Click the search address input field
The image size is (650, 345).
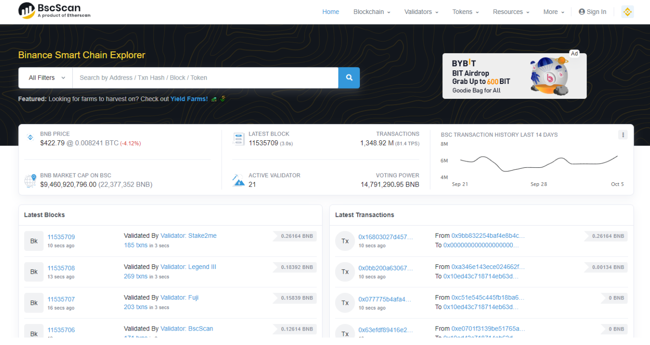(x=205, y=78)
